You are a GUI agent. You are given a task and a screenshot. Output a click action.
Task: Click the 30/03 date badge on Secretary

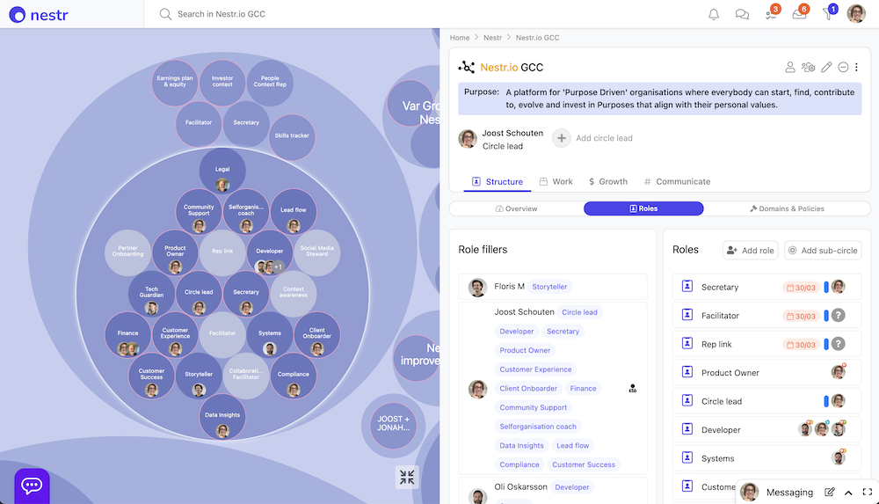point(801,288)
